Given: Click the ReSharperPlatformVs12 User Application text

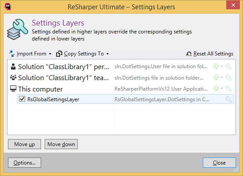Looking at the screenshot, I should [x=161, y=89].
